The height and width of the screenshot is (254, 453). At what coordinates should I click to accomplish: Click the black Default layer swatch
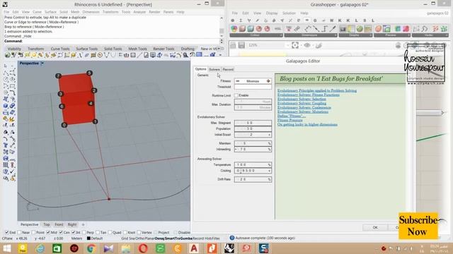[88, 238]
